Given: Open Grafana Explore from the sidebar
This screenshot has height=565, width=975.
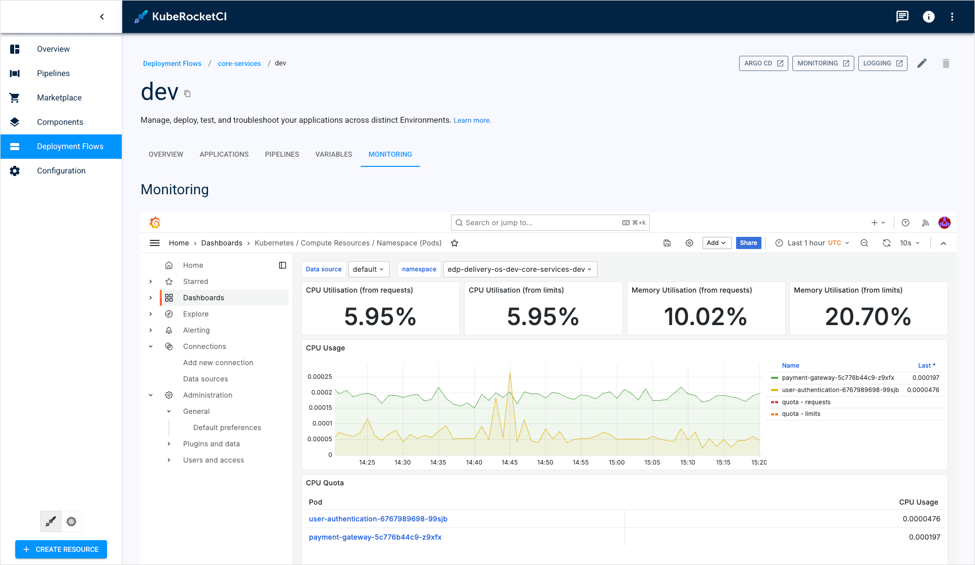Looking at the screenshot, I should [x=195, y=314].
